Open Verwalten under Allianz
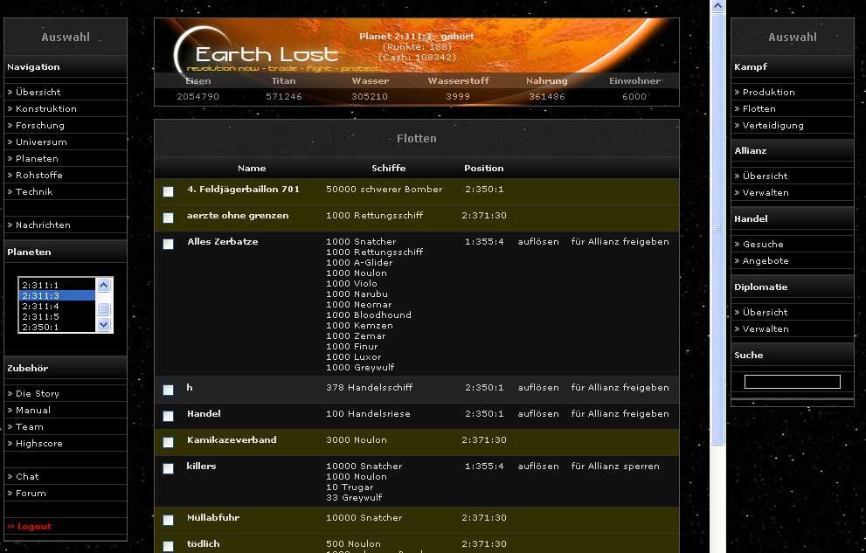The image size is (866, 553). 766,192
